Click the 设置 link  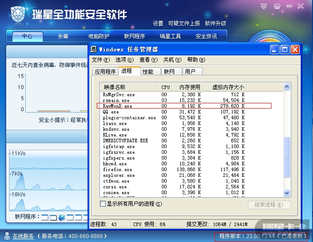tap(158, 23)
